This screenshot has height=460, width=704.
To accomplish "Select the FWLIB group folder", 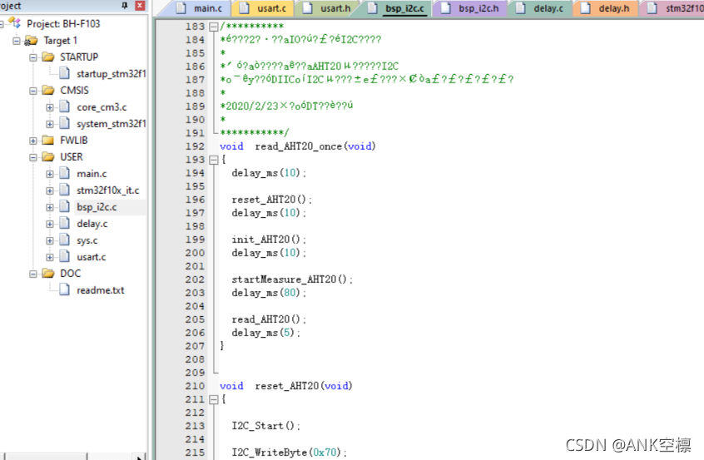I will 73,141.
